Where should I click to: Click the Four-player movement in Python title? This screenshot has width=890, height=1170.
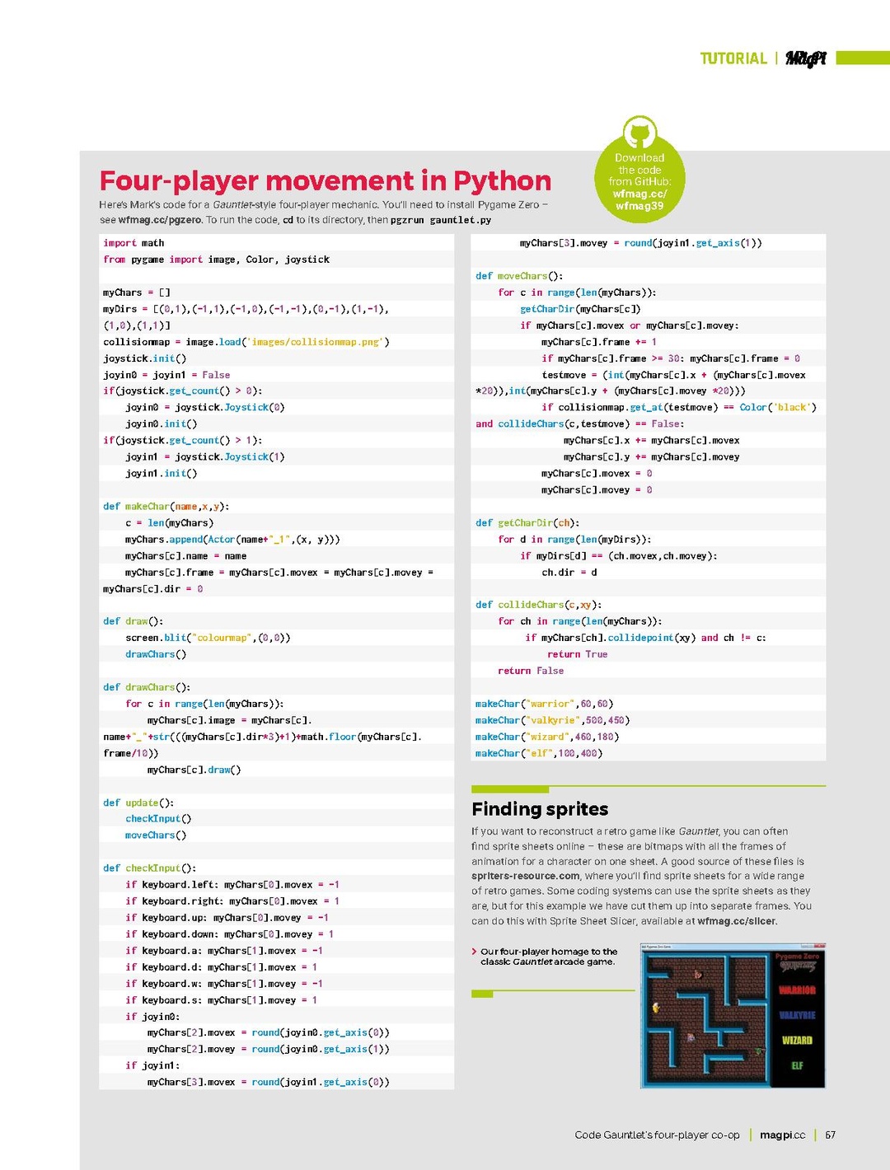pos(325,180)
